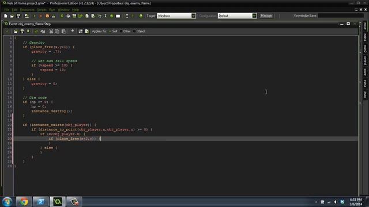Create a new room with the white rectangle icon
This screenshot has width=369, height=207.
118,16
